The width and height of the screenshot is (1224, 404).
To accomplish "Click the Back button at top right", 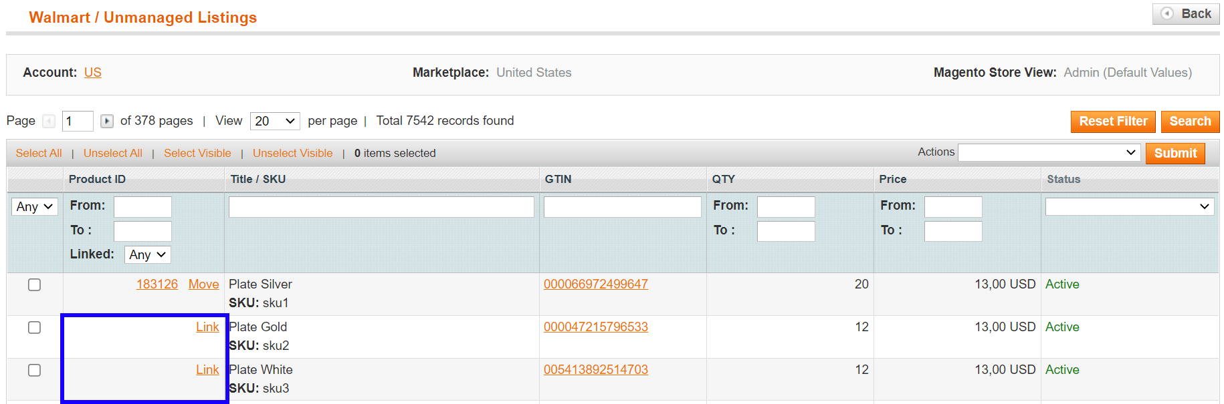I will pos(1187,14).
